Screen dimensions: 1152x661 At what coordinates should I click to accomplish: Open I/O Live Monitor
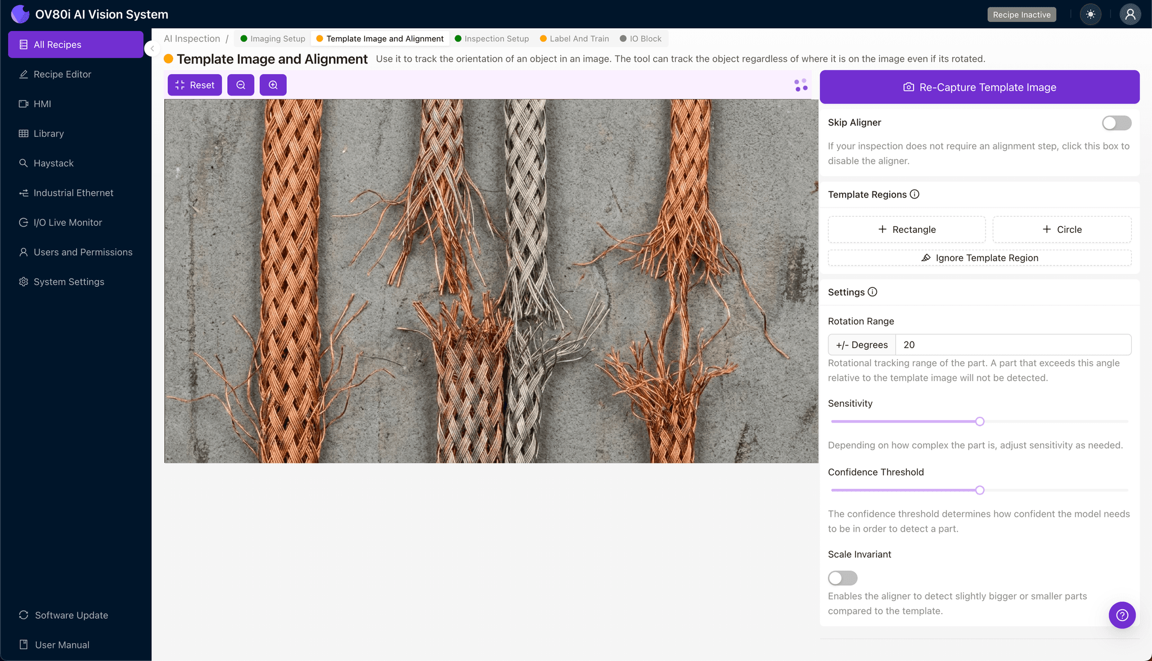tap(76, 222)
